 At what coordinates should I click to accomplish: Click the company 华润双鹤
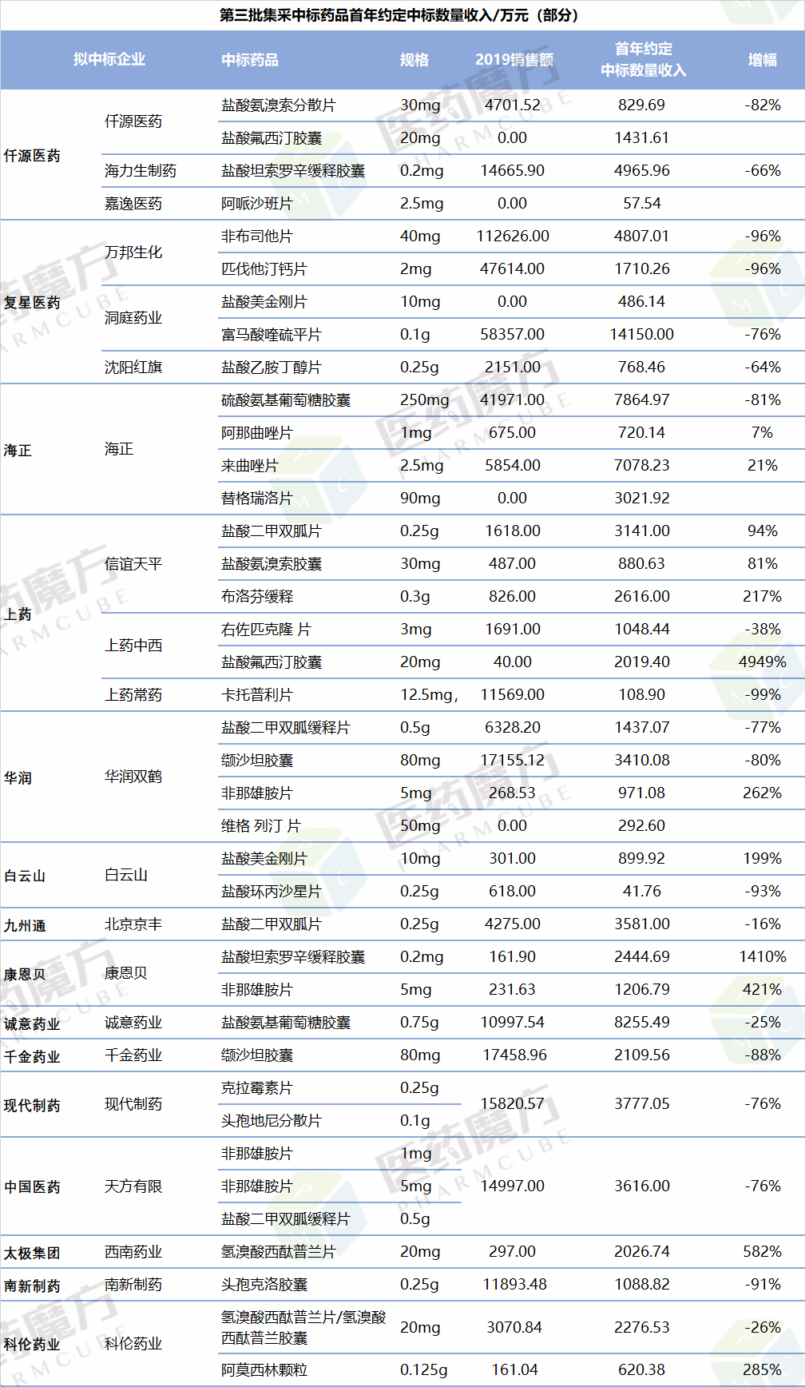point(133,777)
